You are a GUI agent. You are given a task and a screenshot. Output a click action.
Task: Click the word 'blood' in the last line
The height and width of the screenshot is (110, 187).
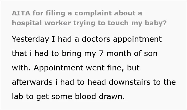85,96
